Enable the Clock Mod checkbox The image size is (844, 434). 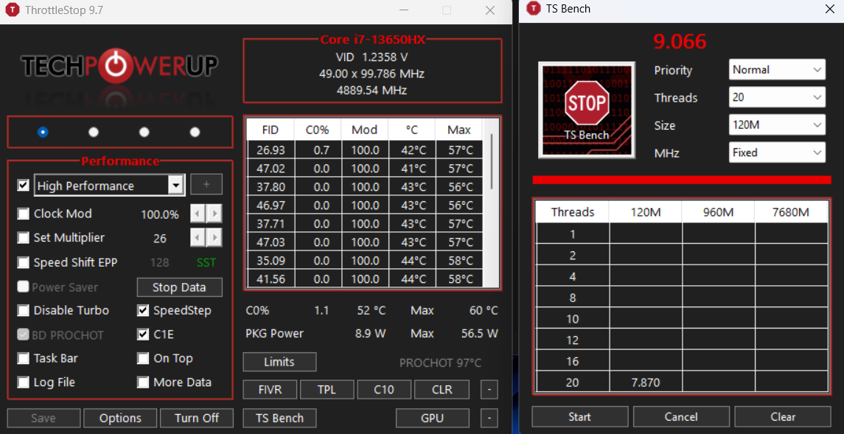click(x=23, y=214)
